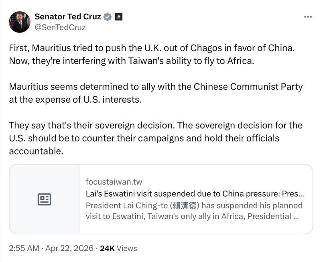321x262 pixels.
Task: Open the Senator Ted Cruz display name
Action: pyautogui.click(x=67, y=16)
